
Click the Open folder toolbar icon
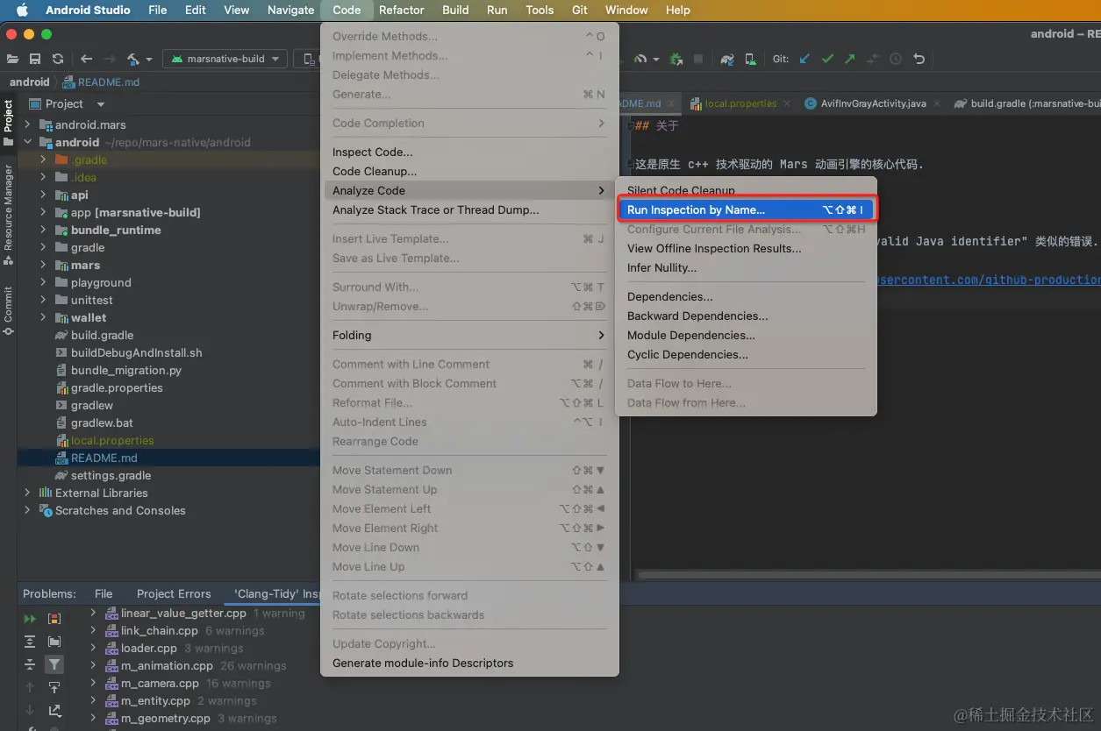[12, 59]
